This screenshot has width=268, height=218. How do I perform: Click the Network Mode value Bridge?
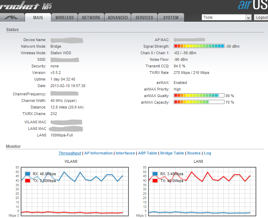(56, 46)
